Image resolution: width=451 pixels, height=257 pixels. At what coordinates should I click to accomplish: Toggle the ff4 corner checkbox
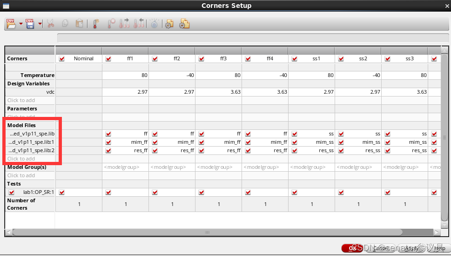tap(248, 58)
